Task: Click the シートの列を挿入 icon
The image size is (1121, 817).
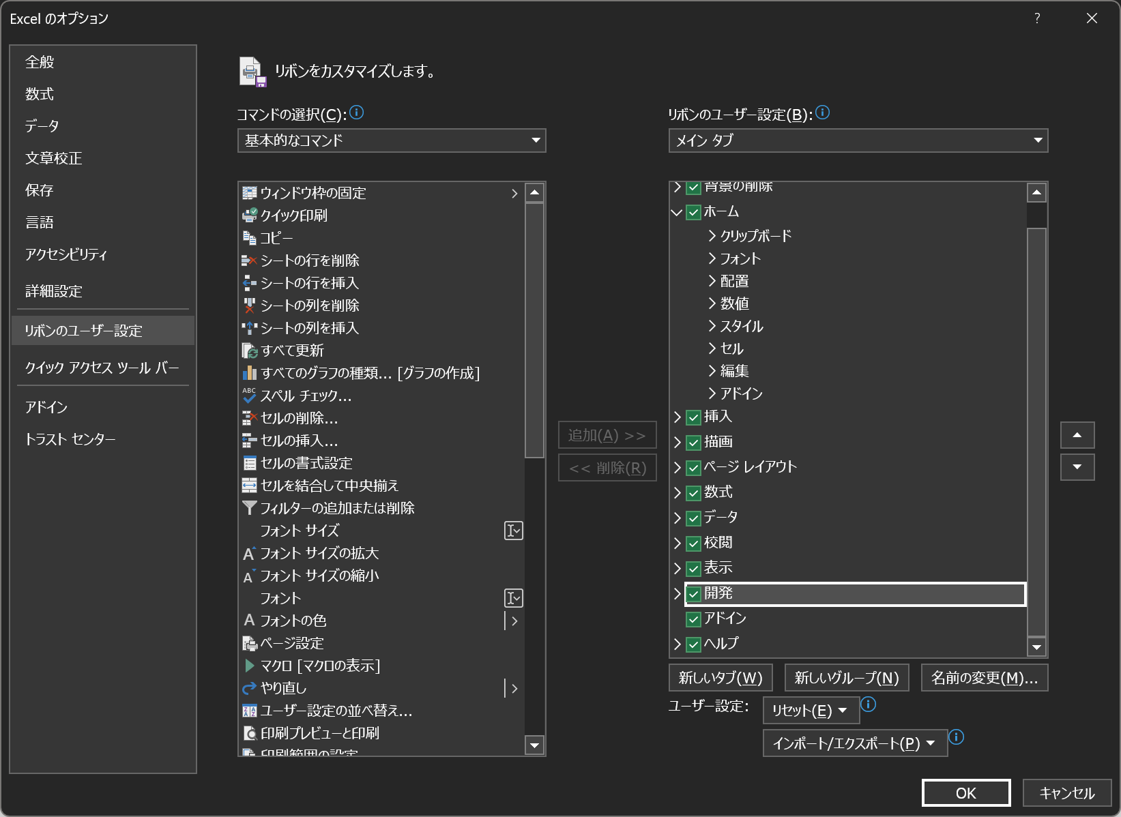Action: point(250,328)
